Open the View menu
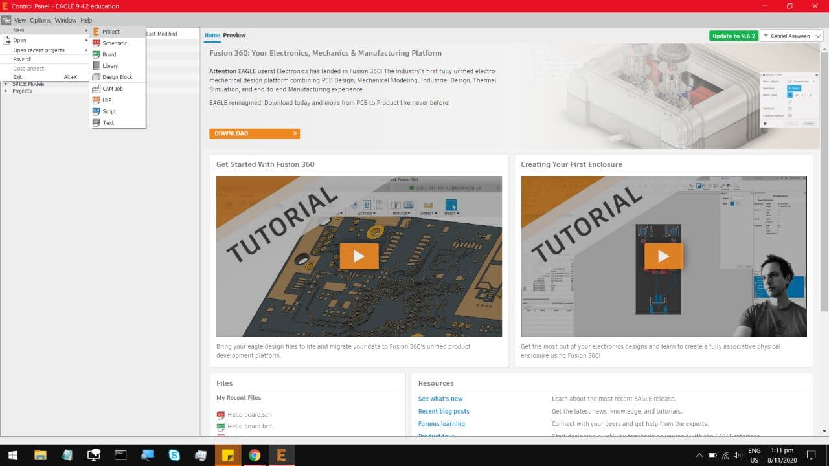Viewport: 829px width, 466px height. click(x=20, y=20)
